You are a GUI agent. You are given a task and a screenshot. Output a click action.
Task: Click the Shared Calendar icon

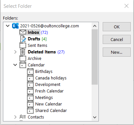(x=30, y=110)
